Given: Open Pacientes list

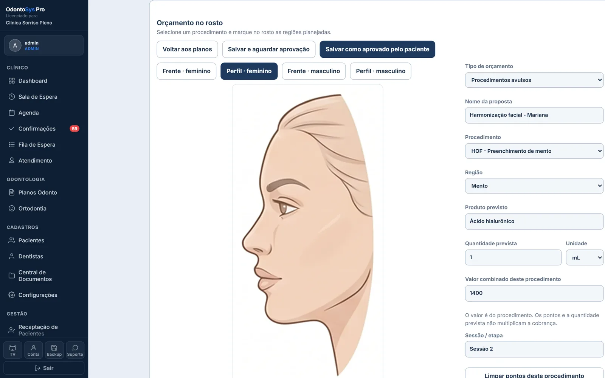Looking at the screenshot, I should pyautogui.click(x=44, y=240).
